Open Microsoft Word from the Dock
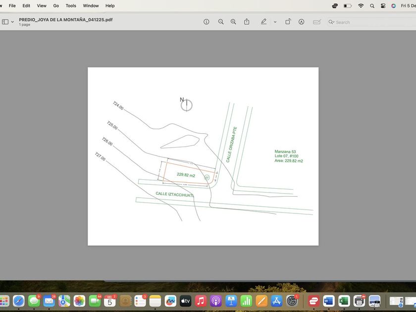416x312 pixels. (328, 301)
